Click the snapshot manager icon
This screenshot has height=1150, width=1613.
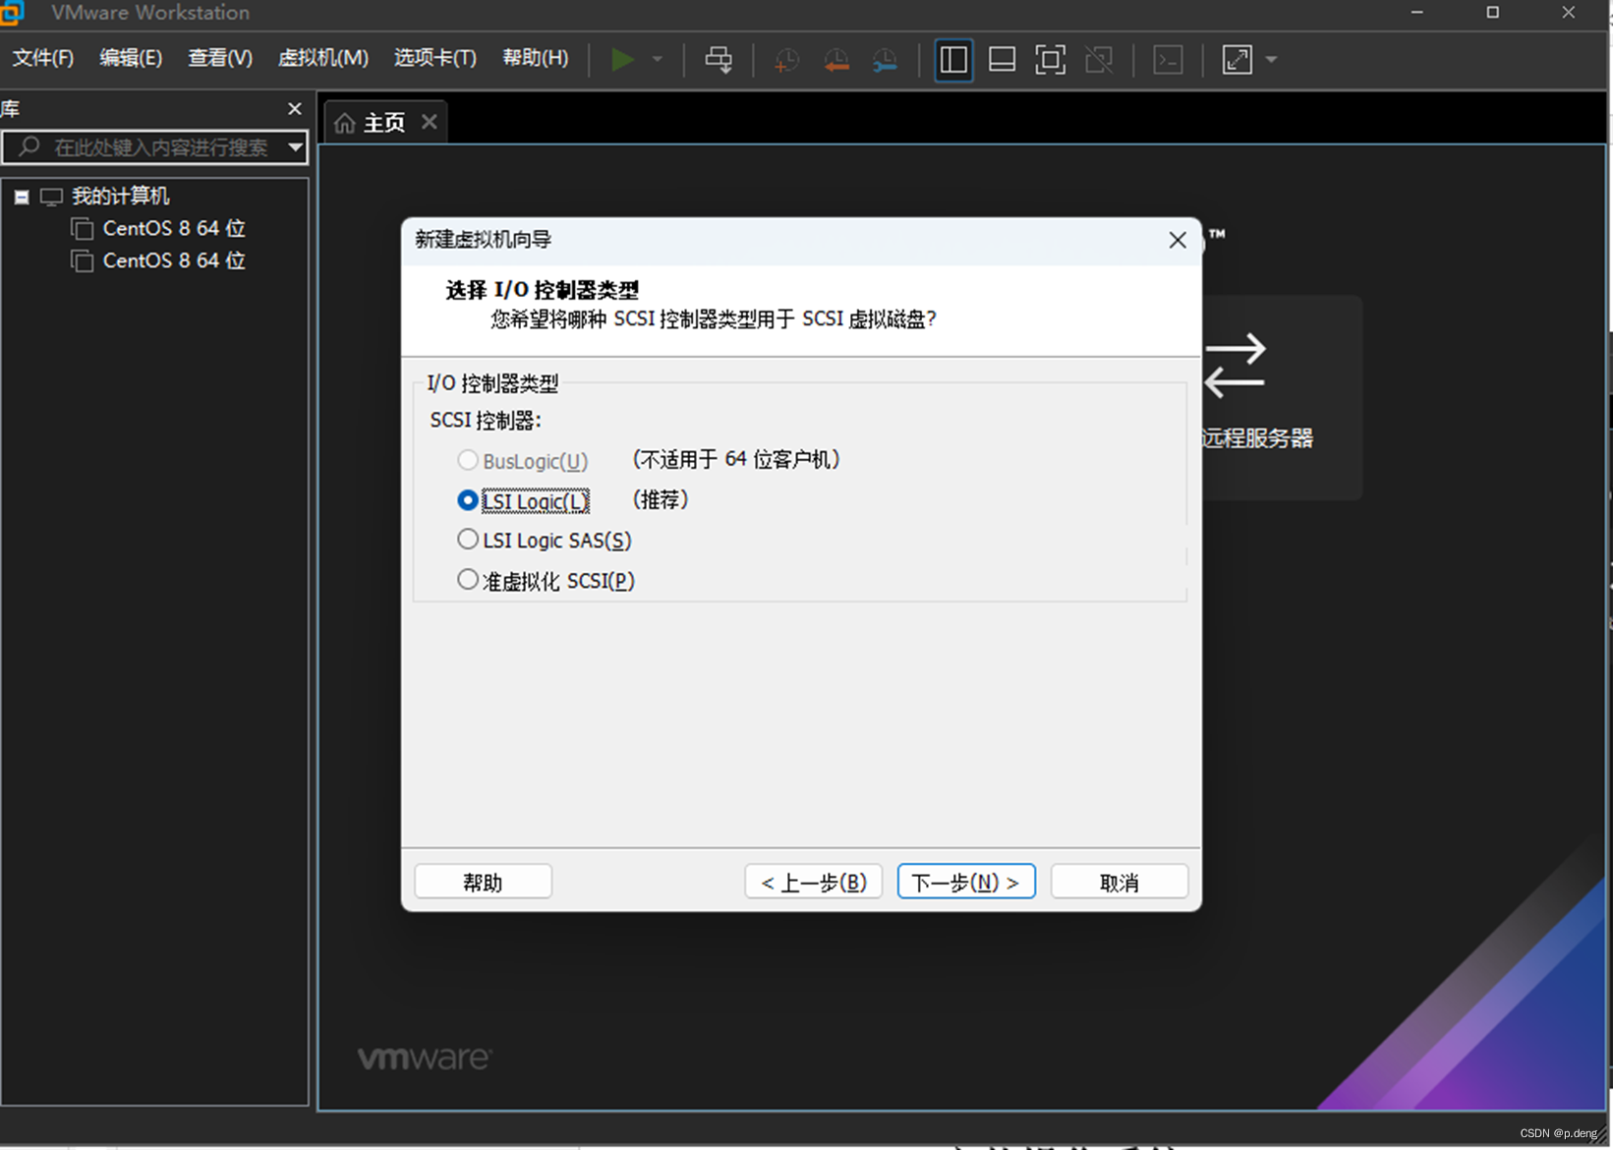[885, 59]
